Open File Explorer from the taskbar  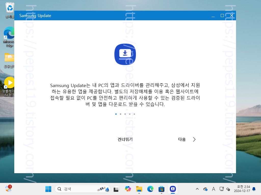[139, 189]
